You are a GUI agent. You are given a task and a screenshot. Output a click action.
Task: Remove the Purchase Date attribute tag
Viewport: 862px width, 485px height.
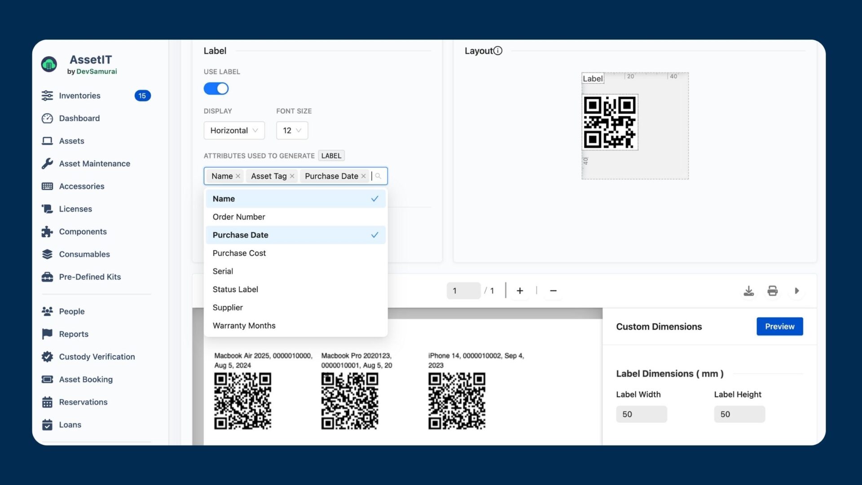coord(364,176)
